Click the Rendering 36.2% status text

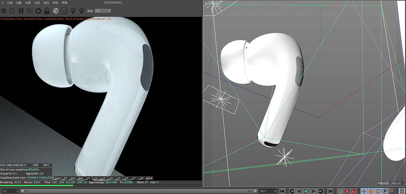click(x=11, y=182)
